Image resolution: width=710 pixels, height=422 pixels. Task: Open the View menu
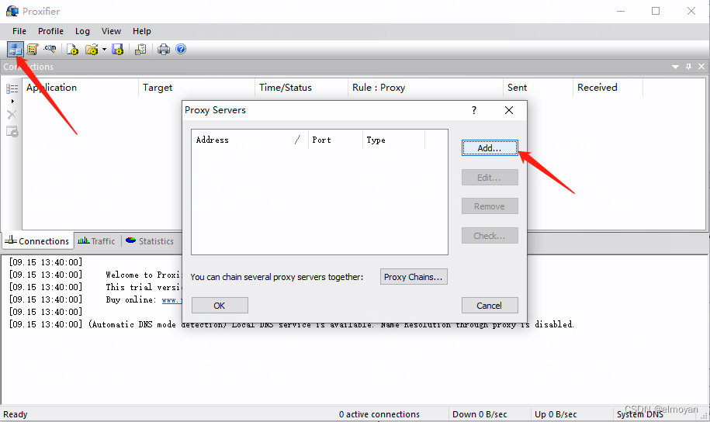111,31
